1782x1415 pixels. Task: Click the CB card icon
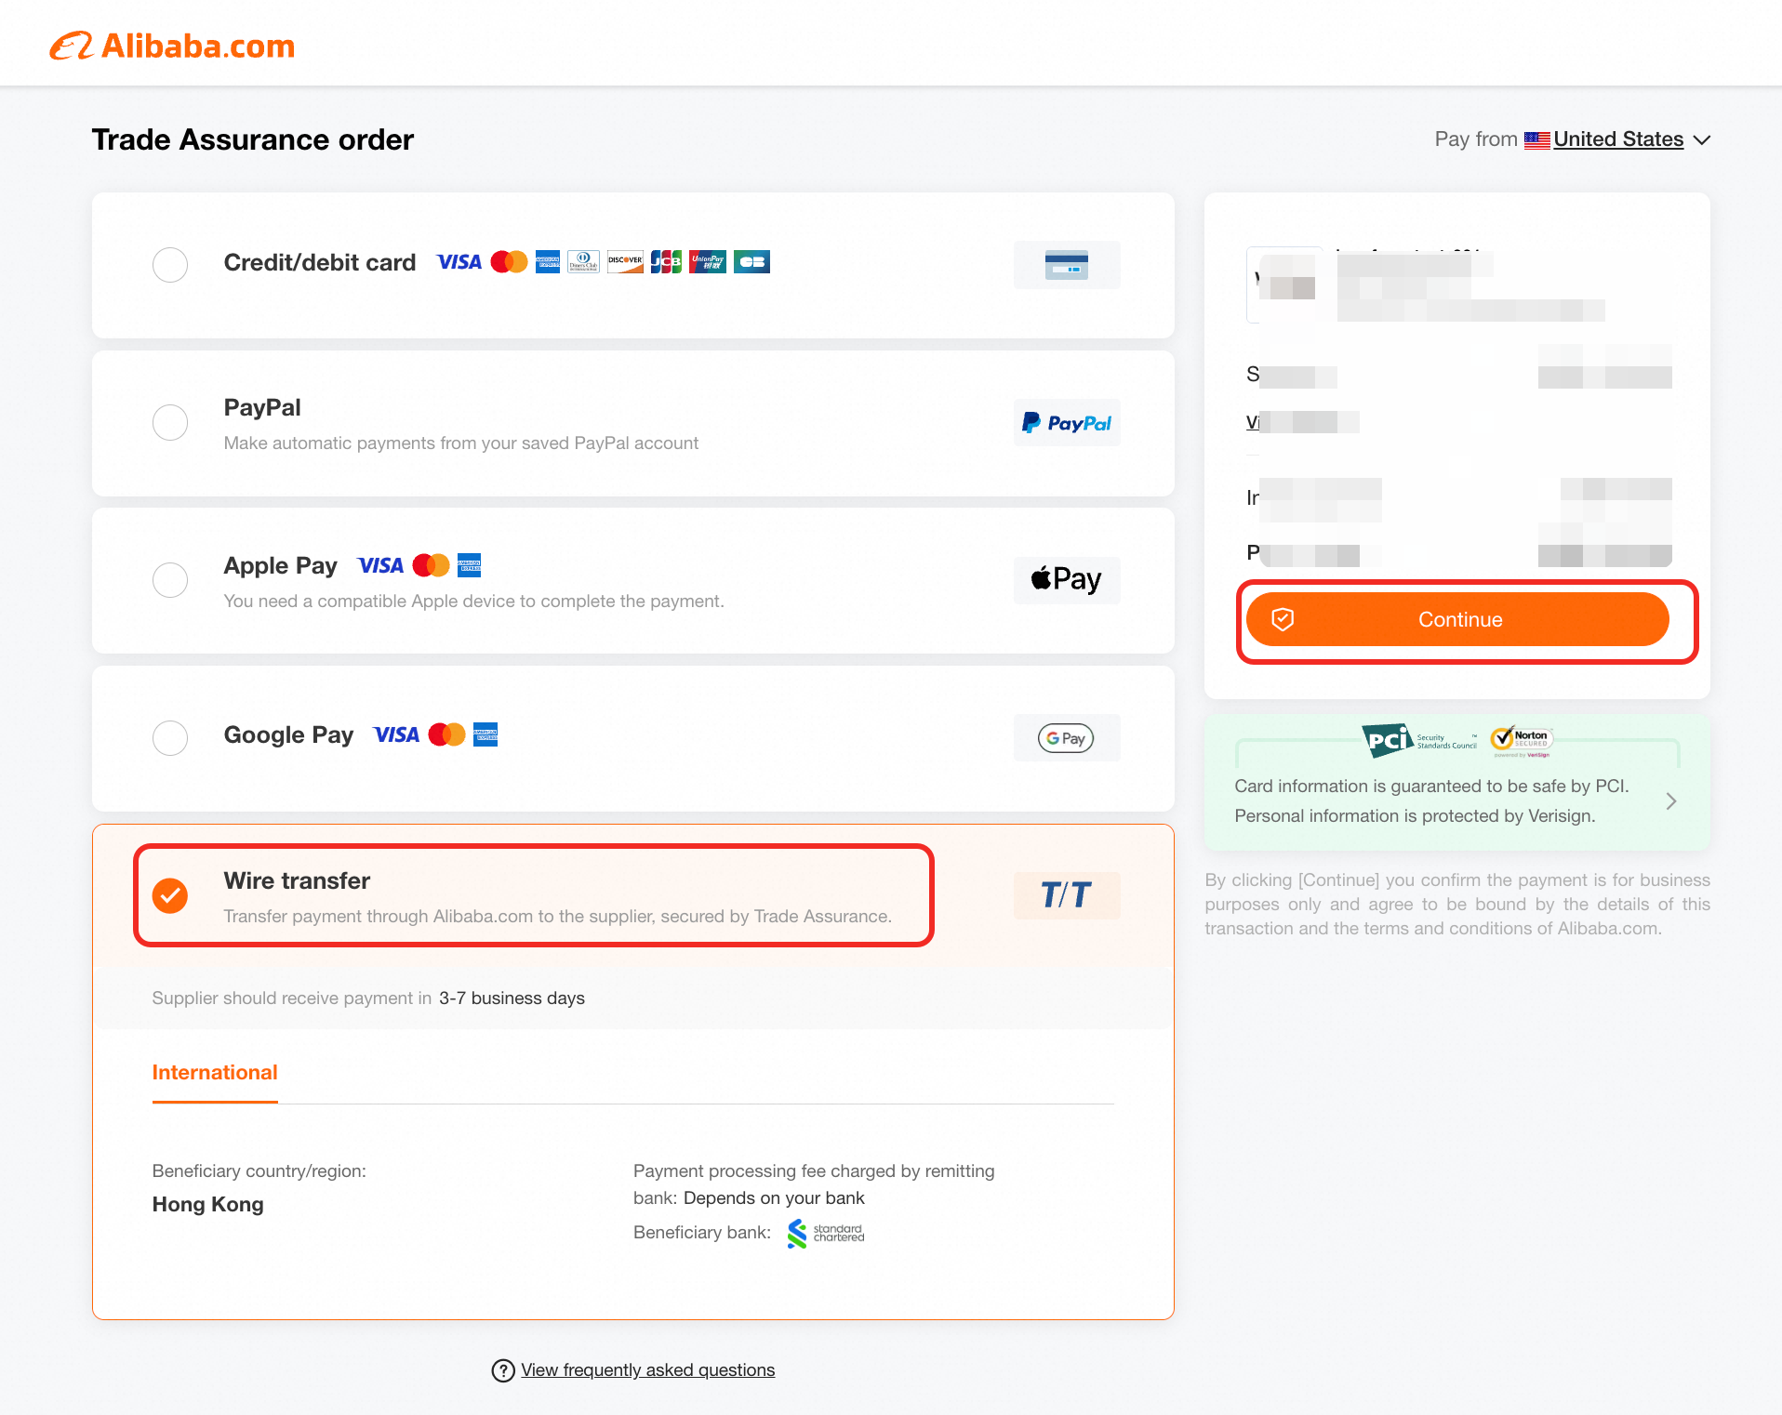point(751,262)
